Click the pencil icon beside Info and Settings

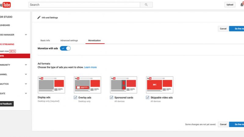click(39, 18)
